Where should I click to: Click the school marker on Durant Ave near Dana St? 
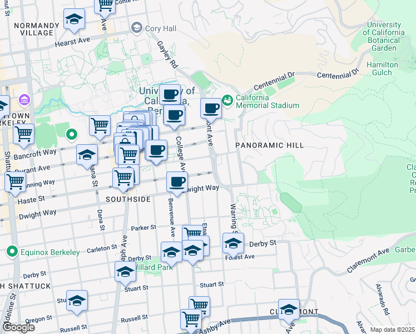pyautogui.click(x=87, y=155)
